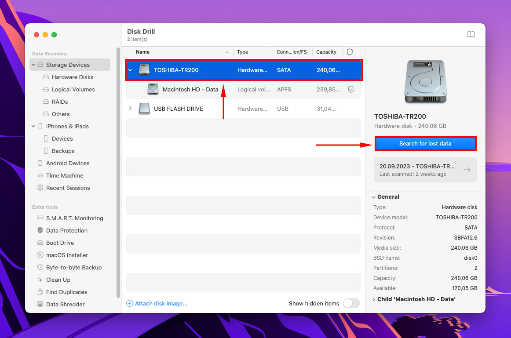Viewport: 511px width, 338px height.
Task: Open Time Machine in the sidebar
Action: pyautogui.click(x=65, y=175)
